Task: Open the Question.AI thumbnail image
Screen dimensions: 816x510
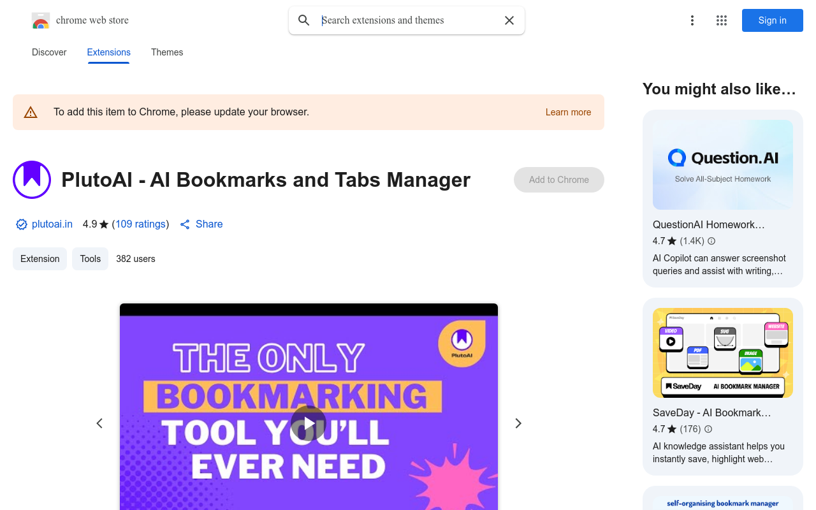Action: click(x=723, y=165)
